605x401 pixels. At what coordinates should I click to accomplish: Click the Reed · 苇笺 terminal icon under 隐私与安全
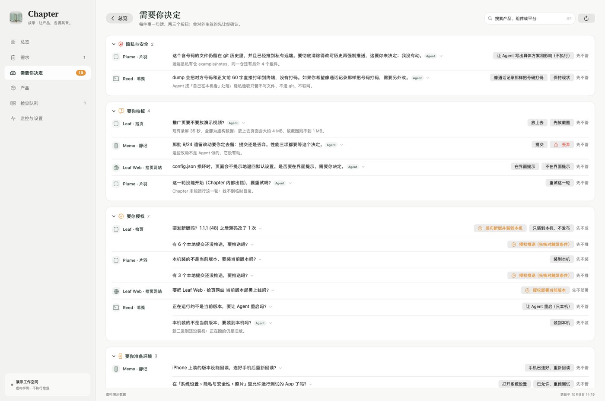(116, 79)
